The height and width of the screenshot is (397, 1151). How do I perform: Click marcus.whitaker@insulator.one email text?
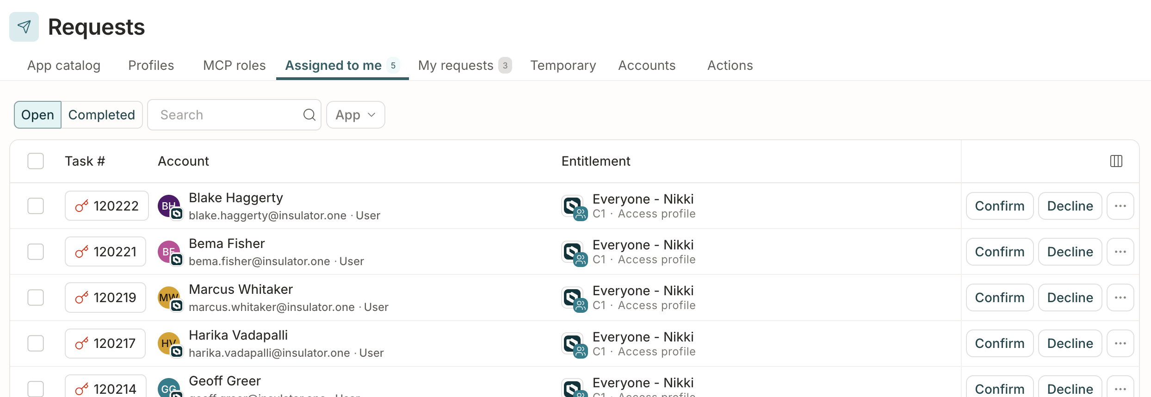(272, 307)
